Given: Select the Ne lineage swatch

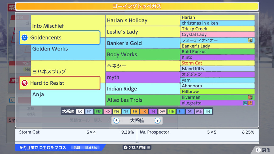Looking at the screenshot, I should 117,111.
